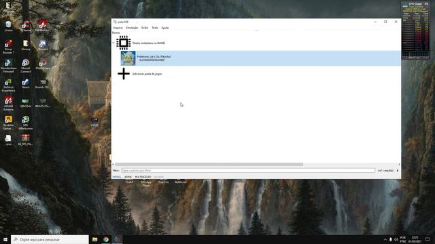Open the Discord desktop shortcut
This screenshot has width=435, height=244.
coord(42,45)
